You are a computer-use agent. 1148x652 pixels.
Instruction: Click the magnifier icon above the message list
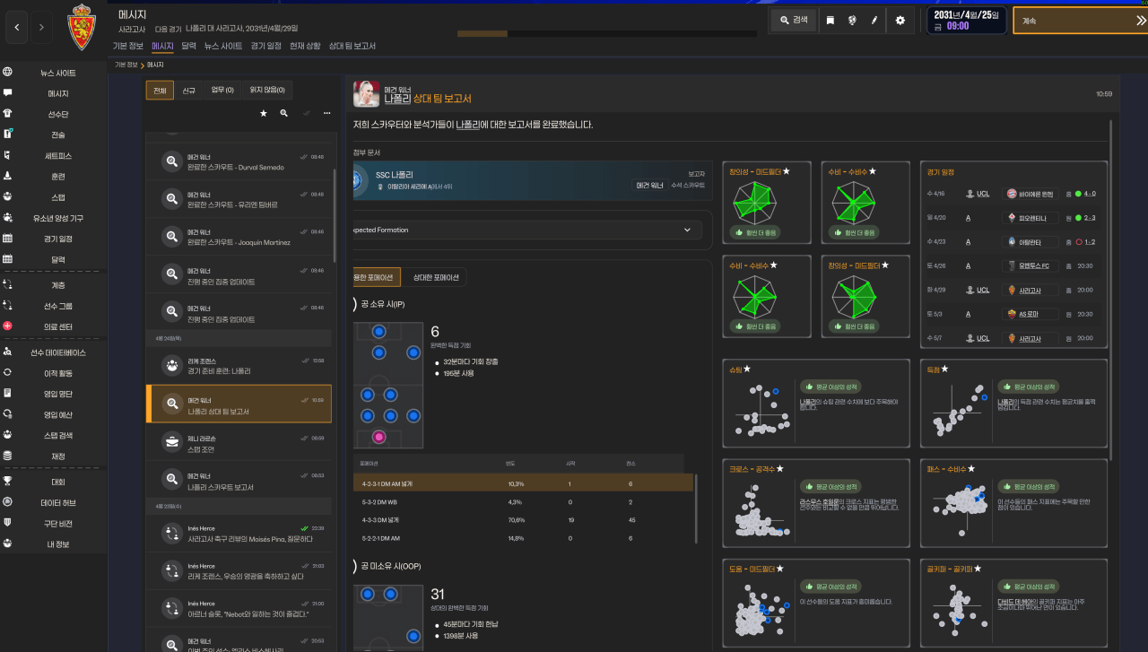(284, 114)
